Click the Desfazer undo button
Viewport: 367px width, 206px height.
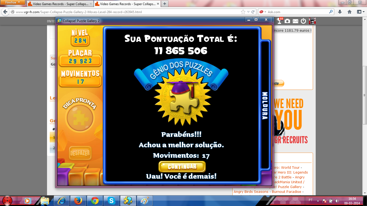point(80,153)
